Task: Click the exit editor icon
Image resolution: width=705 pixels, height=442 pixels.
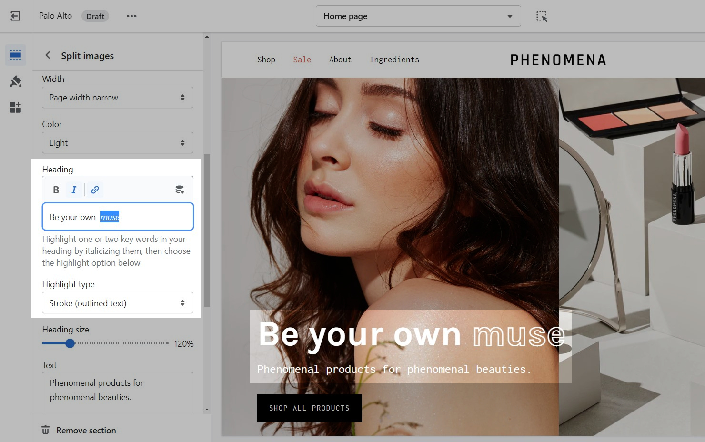Action: click(15, 16)
